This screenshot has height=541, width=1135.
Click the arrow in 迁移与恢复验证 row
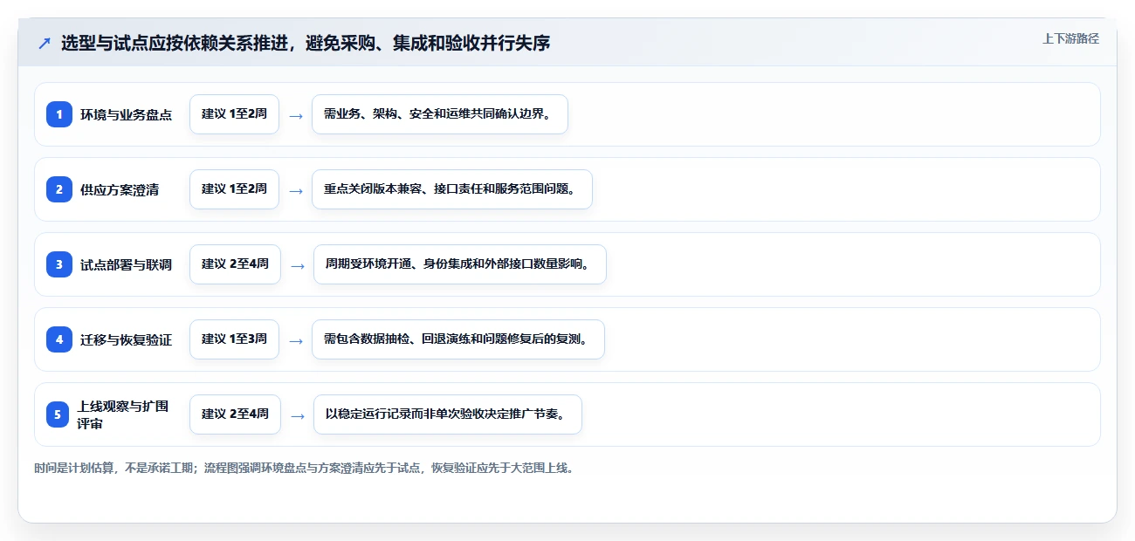click(x=296, y=340)
